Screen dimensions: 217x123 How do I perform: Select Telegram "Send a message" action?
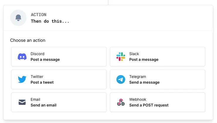(144, 82)
